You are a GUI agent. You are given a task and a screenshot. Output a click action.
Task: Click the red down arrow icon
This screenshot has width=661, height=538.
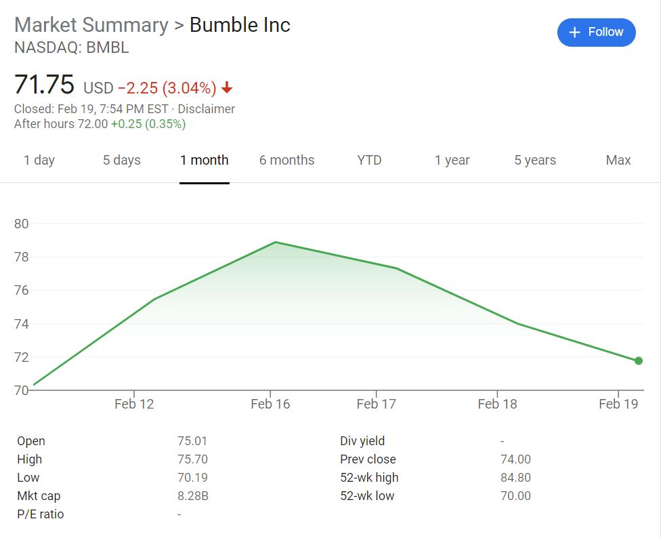coord(228,88)
